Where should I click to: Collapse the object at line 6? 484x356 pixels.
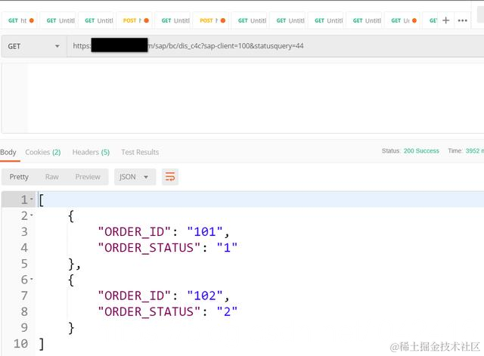click(32, 279)
